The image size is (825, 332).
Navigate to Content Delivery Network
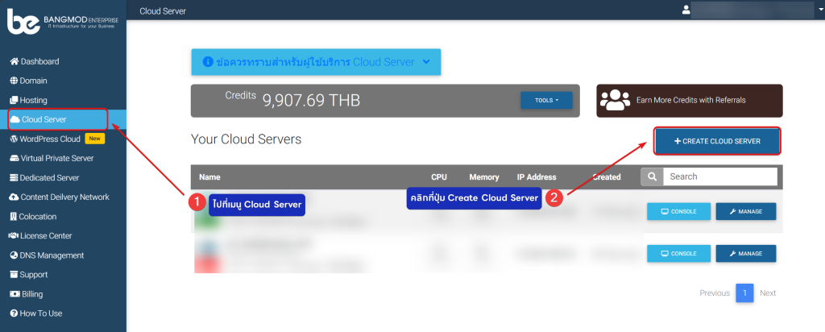point(64,197)
